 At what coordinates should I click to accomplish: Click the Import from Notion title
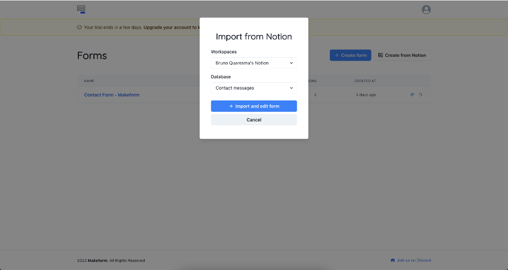tap(254, 37)
